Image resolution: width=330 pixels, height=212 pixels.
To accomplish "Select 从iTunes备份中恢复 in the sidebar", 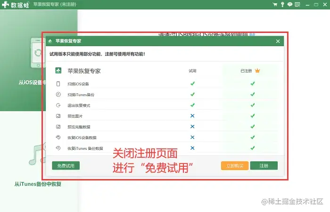I will (38, 184).
